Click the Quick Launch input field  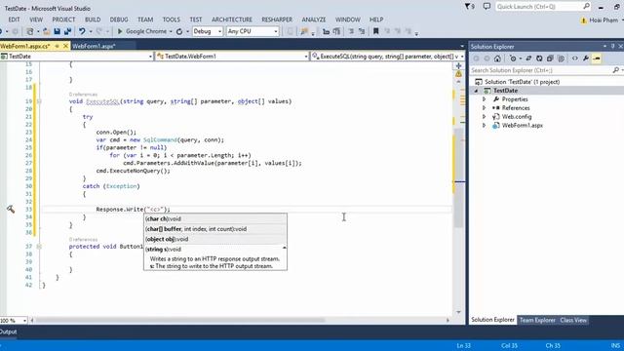pyautogui.click(x=539, y=7)
